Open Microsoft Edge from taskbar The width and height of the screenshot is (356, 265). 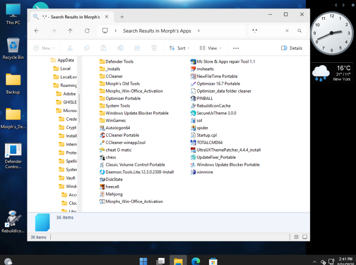click(x=196, y=261)
